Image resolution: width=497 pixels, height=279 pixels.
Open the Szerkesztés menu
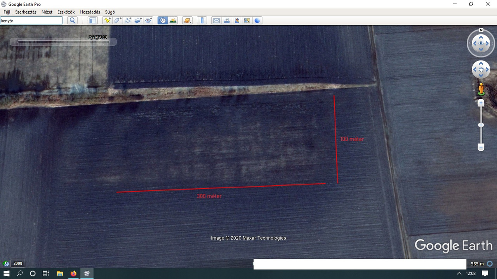[x=26, y=12]
